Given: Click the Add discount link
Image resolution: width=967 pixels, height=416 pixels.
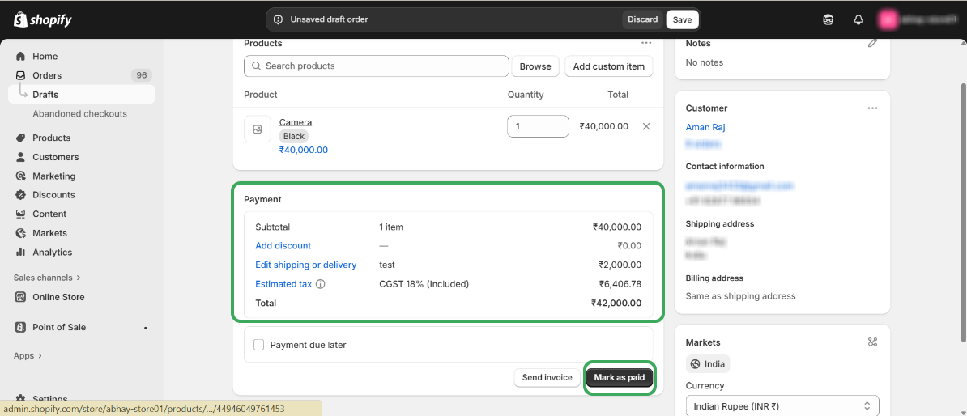Looking at the screenshot, I should (x=283, y=245).
